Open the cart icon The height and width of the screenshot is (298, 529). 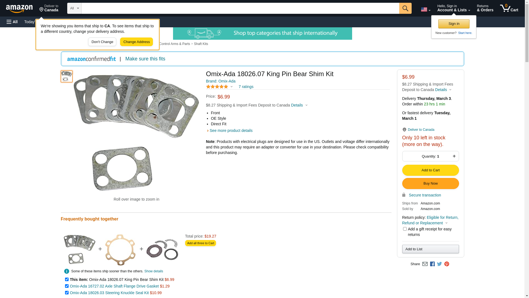pyautogui.click(x=509, y=8)
